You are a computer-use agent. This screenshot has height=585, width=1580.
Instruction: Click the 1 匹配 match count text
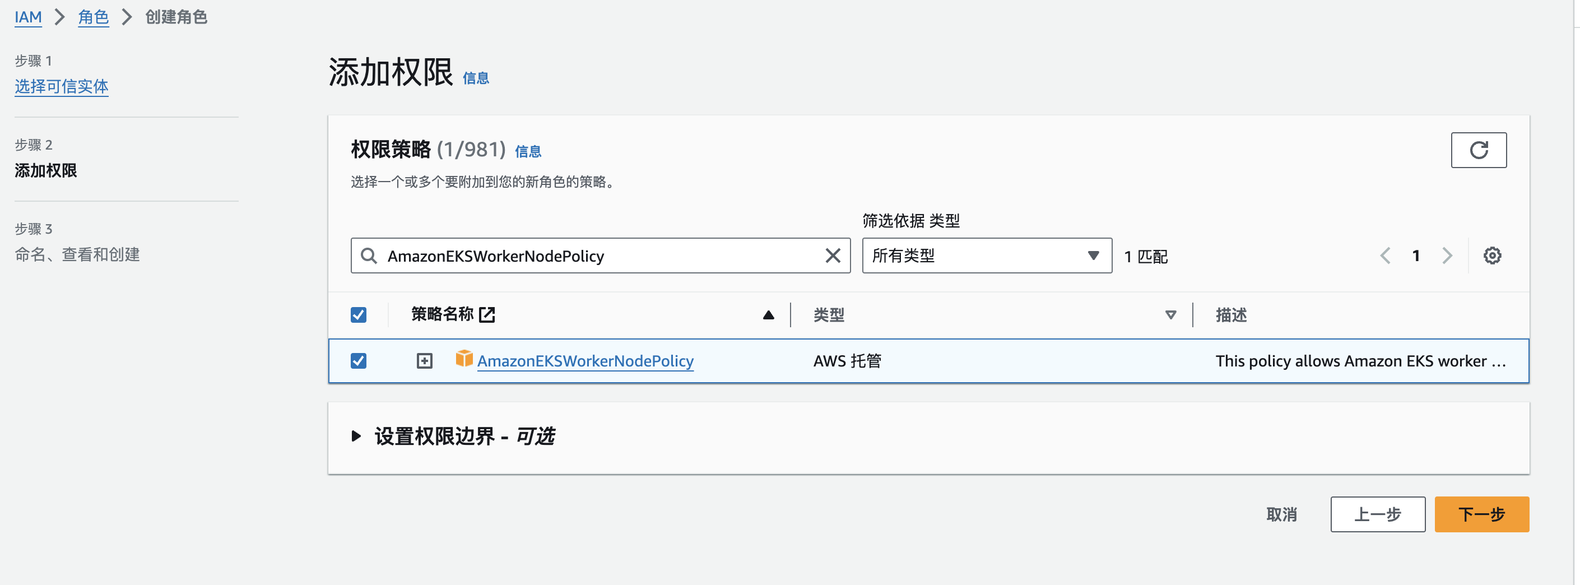pos(1146,256)
